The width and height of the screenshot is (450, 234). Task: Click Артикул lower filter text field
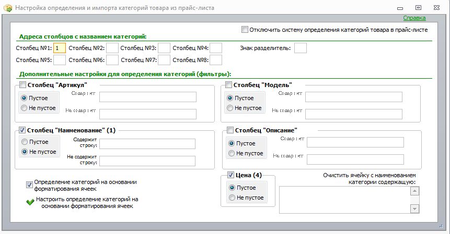click(x=148, y=114)
